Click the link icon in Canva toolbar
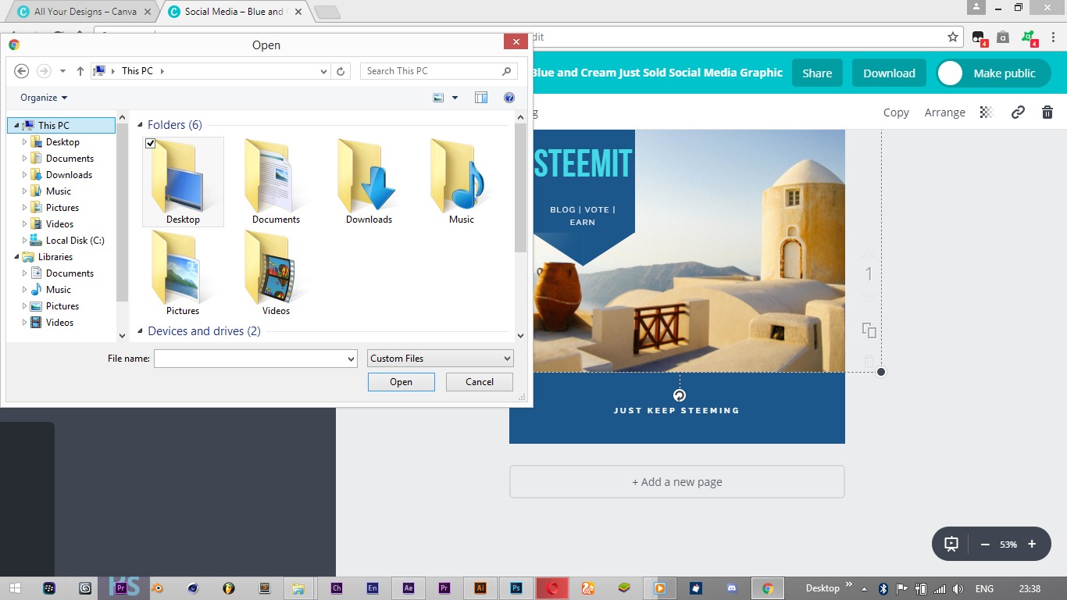This screenshot has height=600, width=1067. (x=1018, y=112)
